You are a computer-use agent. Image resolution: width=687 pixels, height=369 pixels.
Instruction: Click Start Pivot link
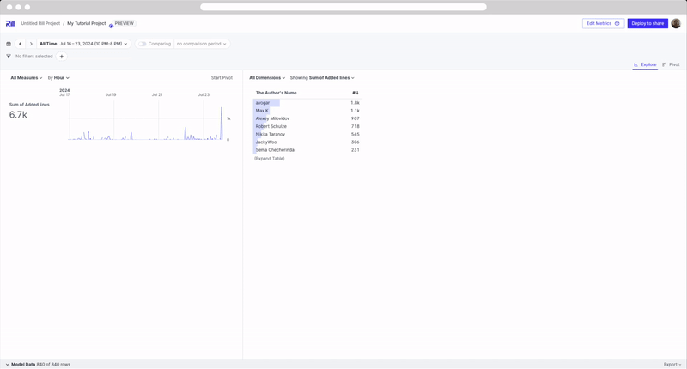(x=222, y=78)
